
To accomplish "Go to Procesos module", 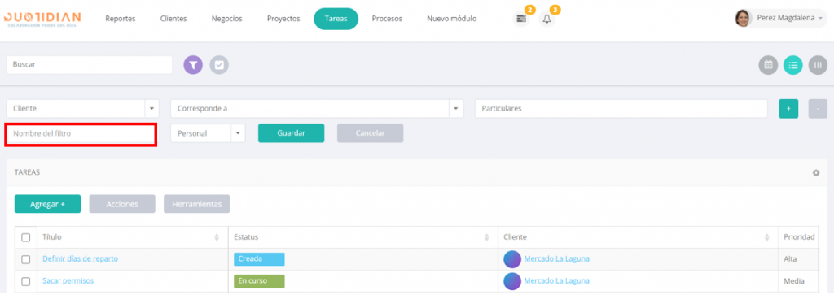I will click(387, 19).
